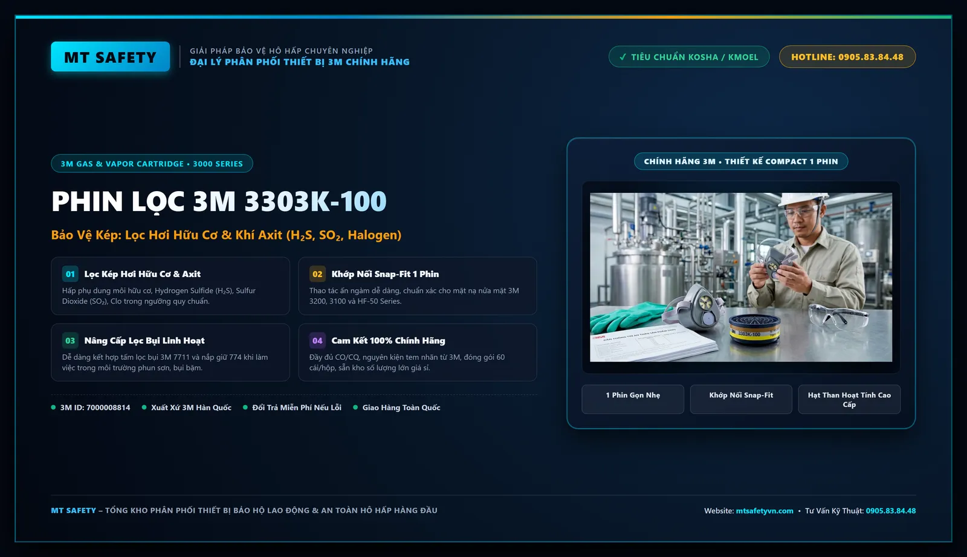Click the Bảo Vệ Kép orange subtitle
This screenshot has width=967, height=557.
point(226,235)
